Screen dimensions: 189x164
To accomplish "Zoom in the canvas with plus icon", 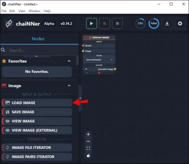I will coord(88,135).
